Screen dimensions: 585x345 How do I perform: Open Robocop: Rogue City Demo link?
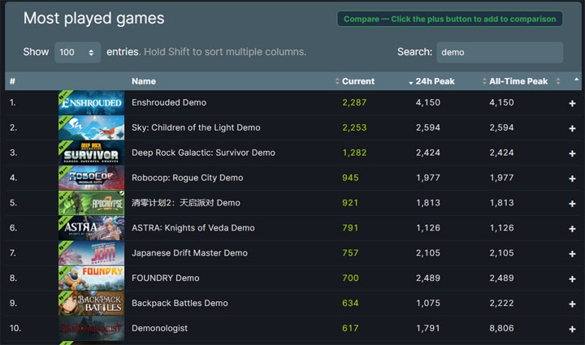point(188,178)
